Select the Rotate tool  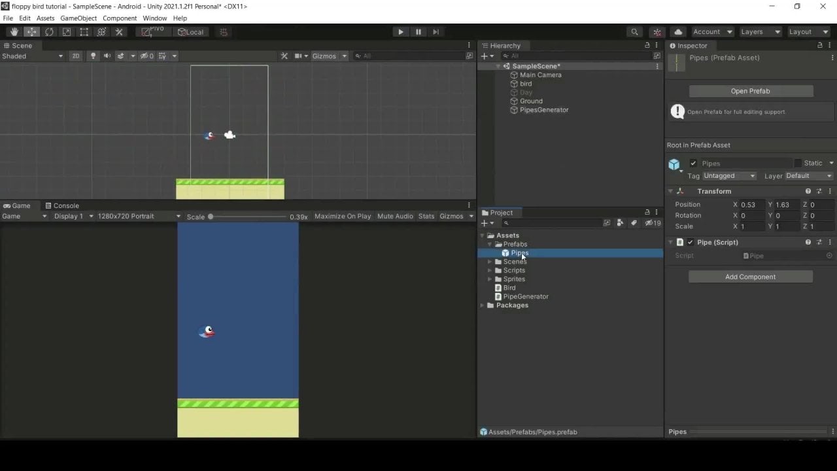click(49, 31)
